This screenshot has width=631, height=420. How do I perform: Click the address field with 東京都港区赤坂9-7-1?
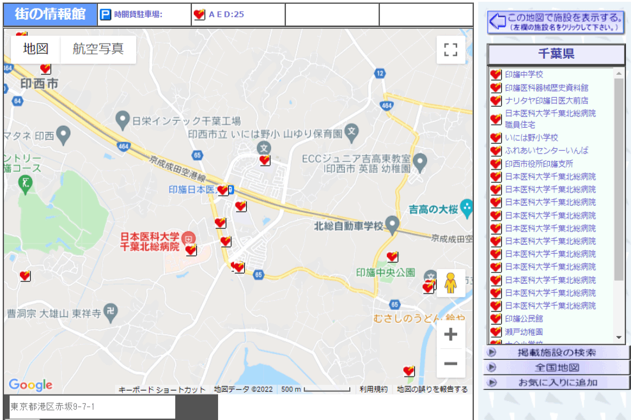point(92,407)
